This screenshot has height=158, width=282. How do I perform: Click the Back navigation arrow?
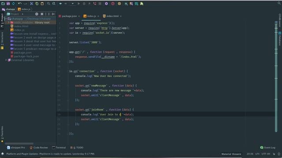pyautogui.click(x=60, y=4)
